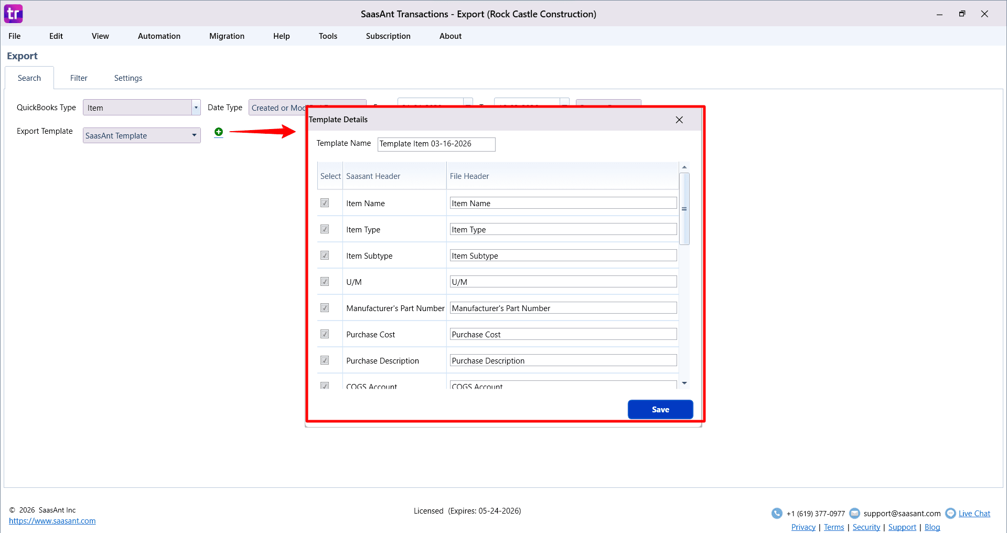
Task: Open the View menu
Action: (x=100, y=36)
